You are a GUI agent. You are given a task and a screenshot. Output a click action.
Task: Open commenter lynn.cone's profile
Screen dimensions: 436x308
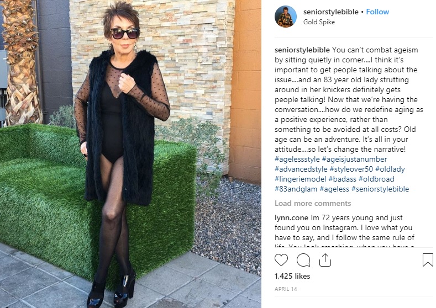click(x=291, y=217)
